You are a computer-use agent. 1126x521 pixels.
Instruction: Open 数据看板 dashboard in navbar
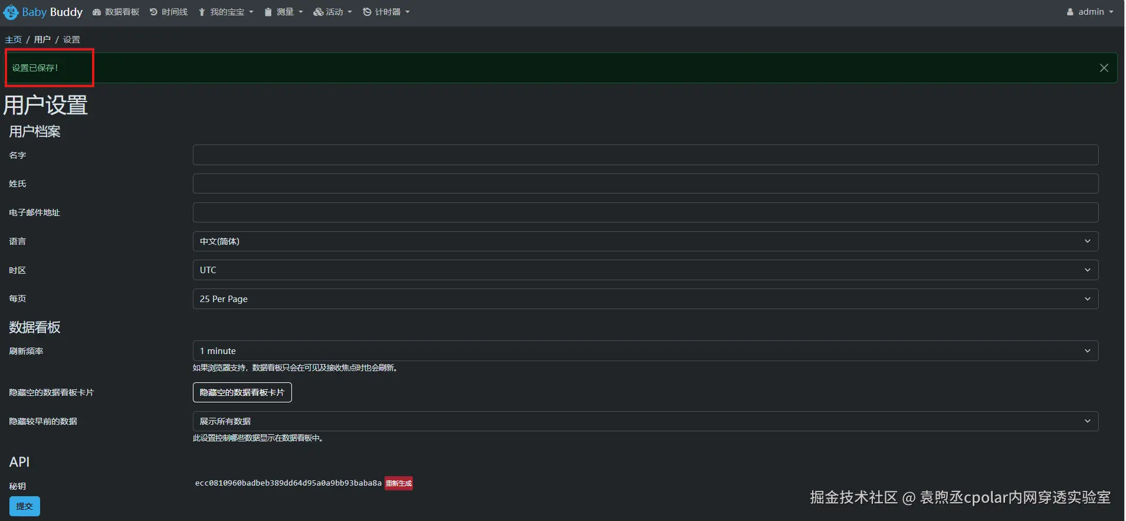(116, 12)
